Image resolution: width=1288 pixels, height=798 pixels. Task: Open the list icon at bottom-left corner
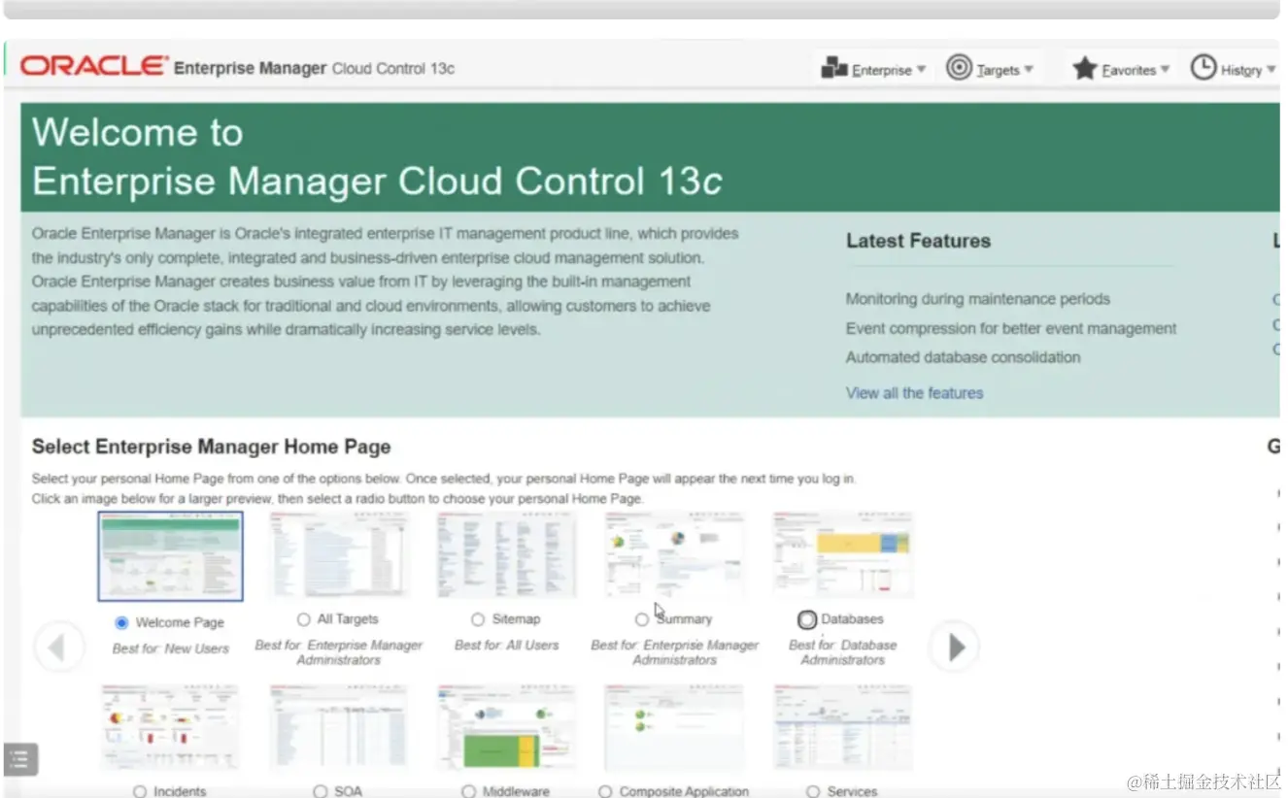pyautogui.click(x=20, y=759)
